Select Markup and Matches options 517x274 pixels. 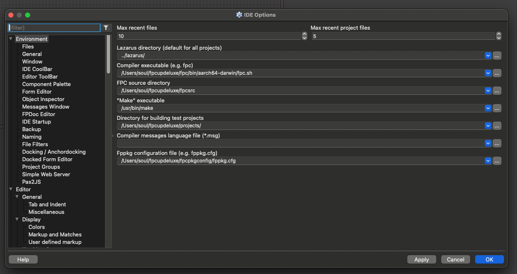pyautogui.click(x=55, y=234)
